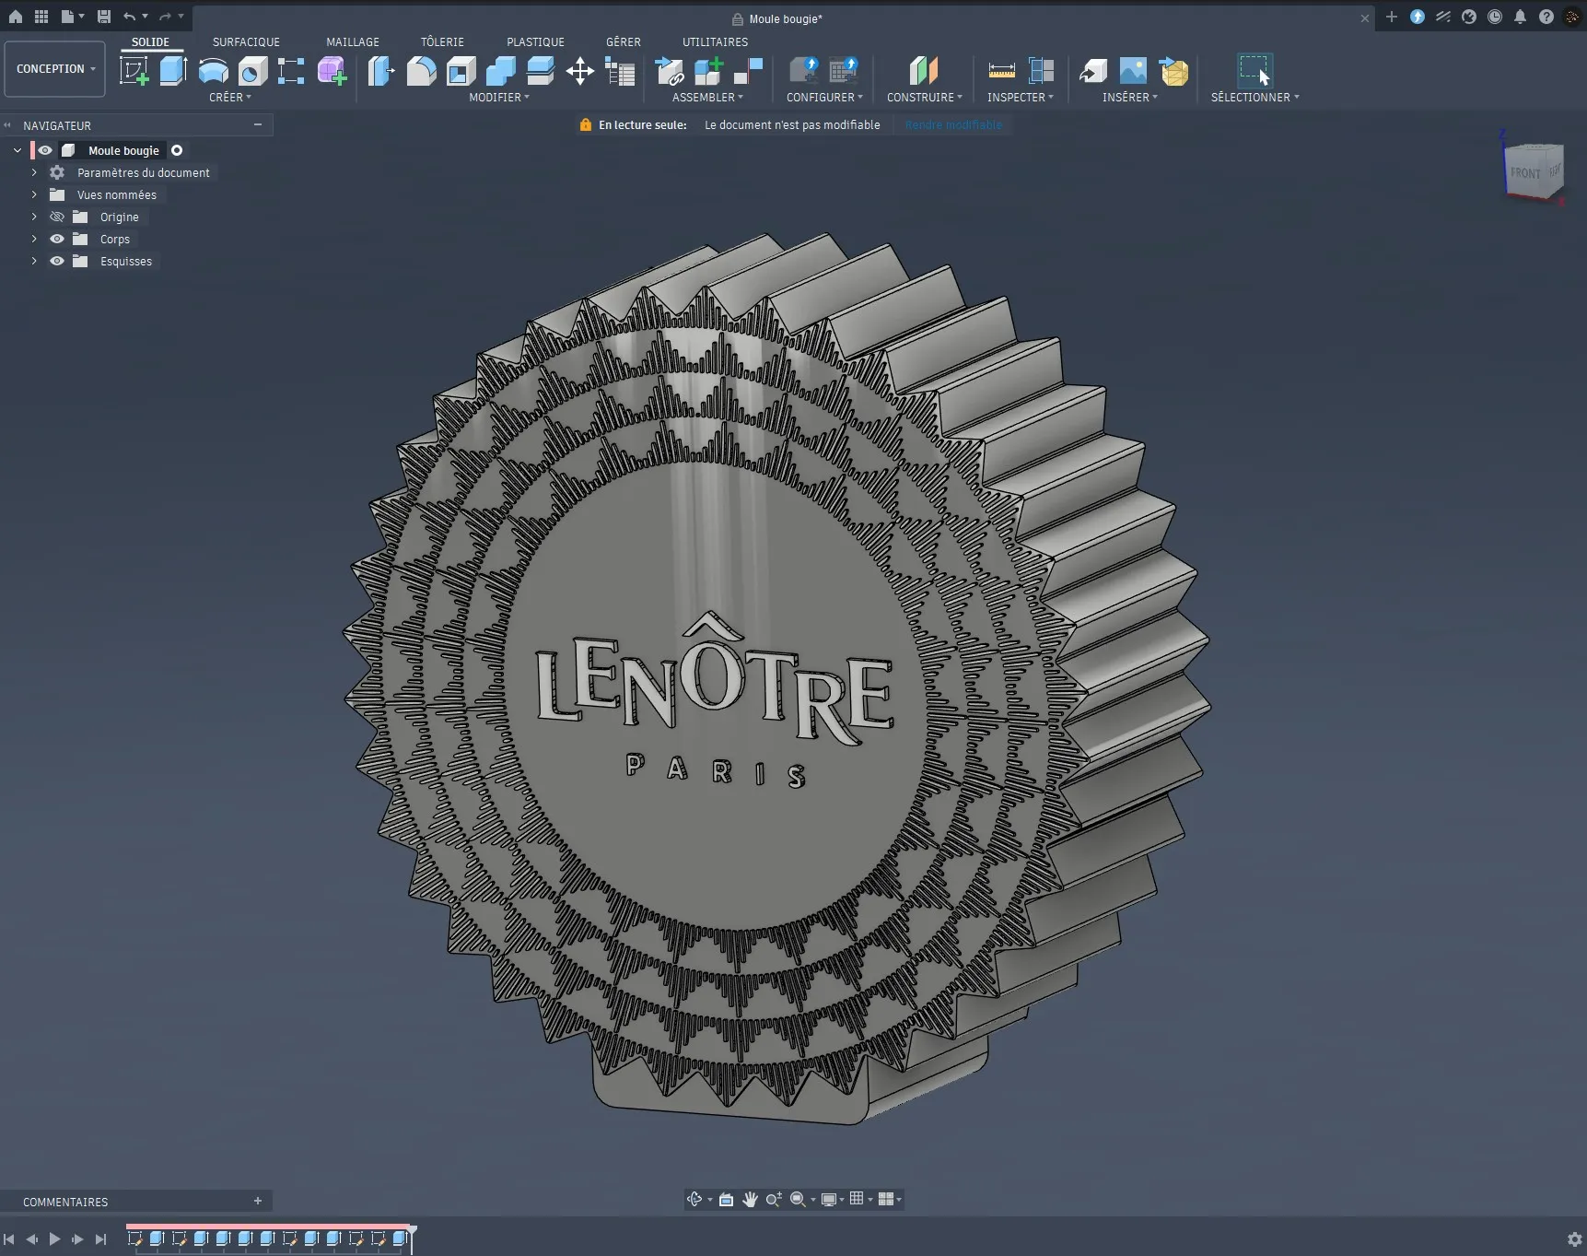Screen dimensions: 1587x1256
Task: Click the Offset Plane icon in Construire
Action: point(923,71)
